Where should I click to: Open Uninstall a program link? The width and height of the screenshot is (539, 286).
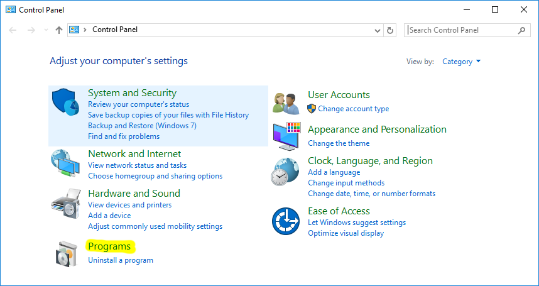121,260
